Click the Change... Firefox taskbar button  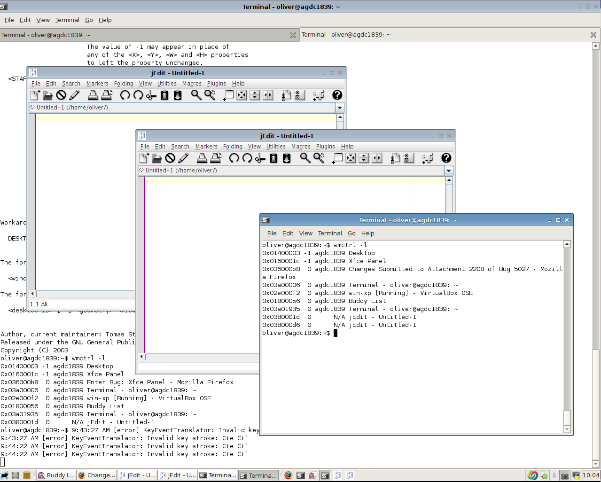click(96, 475)
